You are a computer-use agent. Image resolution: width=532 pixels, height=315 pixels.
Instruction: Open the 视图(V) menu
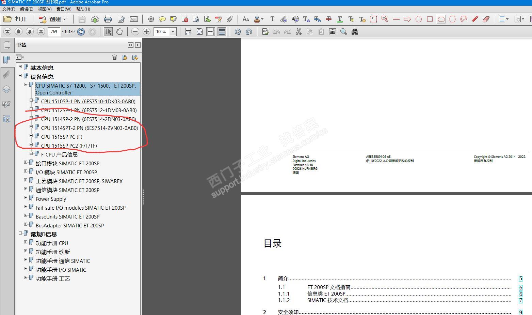pyautogui.click(x=45, y=9)
